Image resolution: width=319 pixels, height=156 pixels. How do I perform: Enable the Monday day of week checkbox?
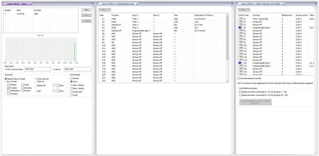click(x=9, y=85)
